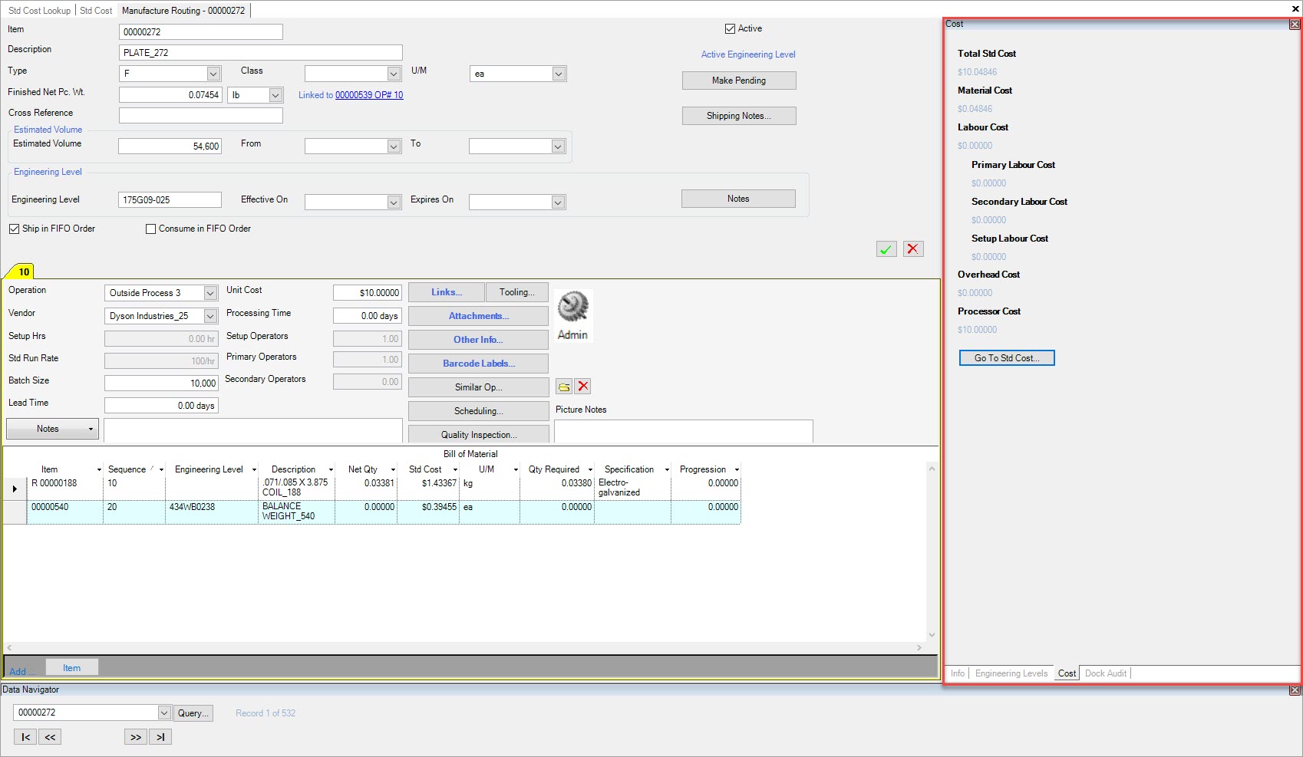Click the Bill of Material vertical scrollbar
1303x757 pixels.
click(x=932, y=551)
